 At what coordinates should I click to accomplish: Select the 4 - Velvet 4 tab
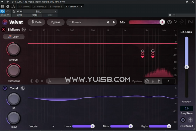point(72,7)
